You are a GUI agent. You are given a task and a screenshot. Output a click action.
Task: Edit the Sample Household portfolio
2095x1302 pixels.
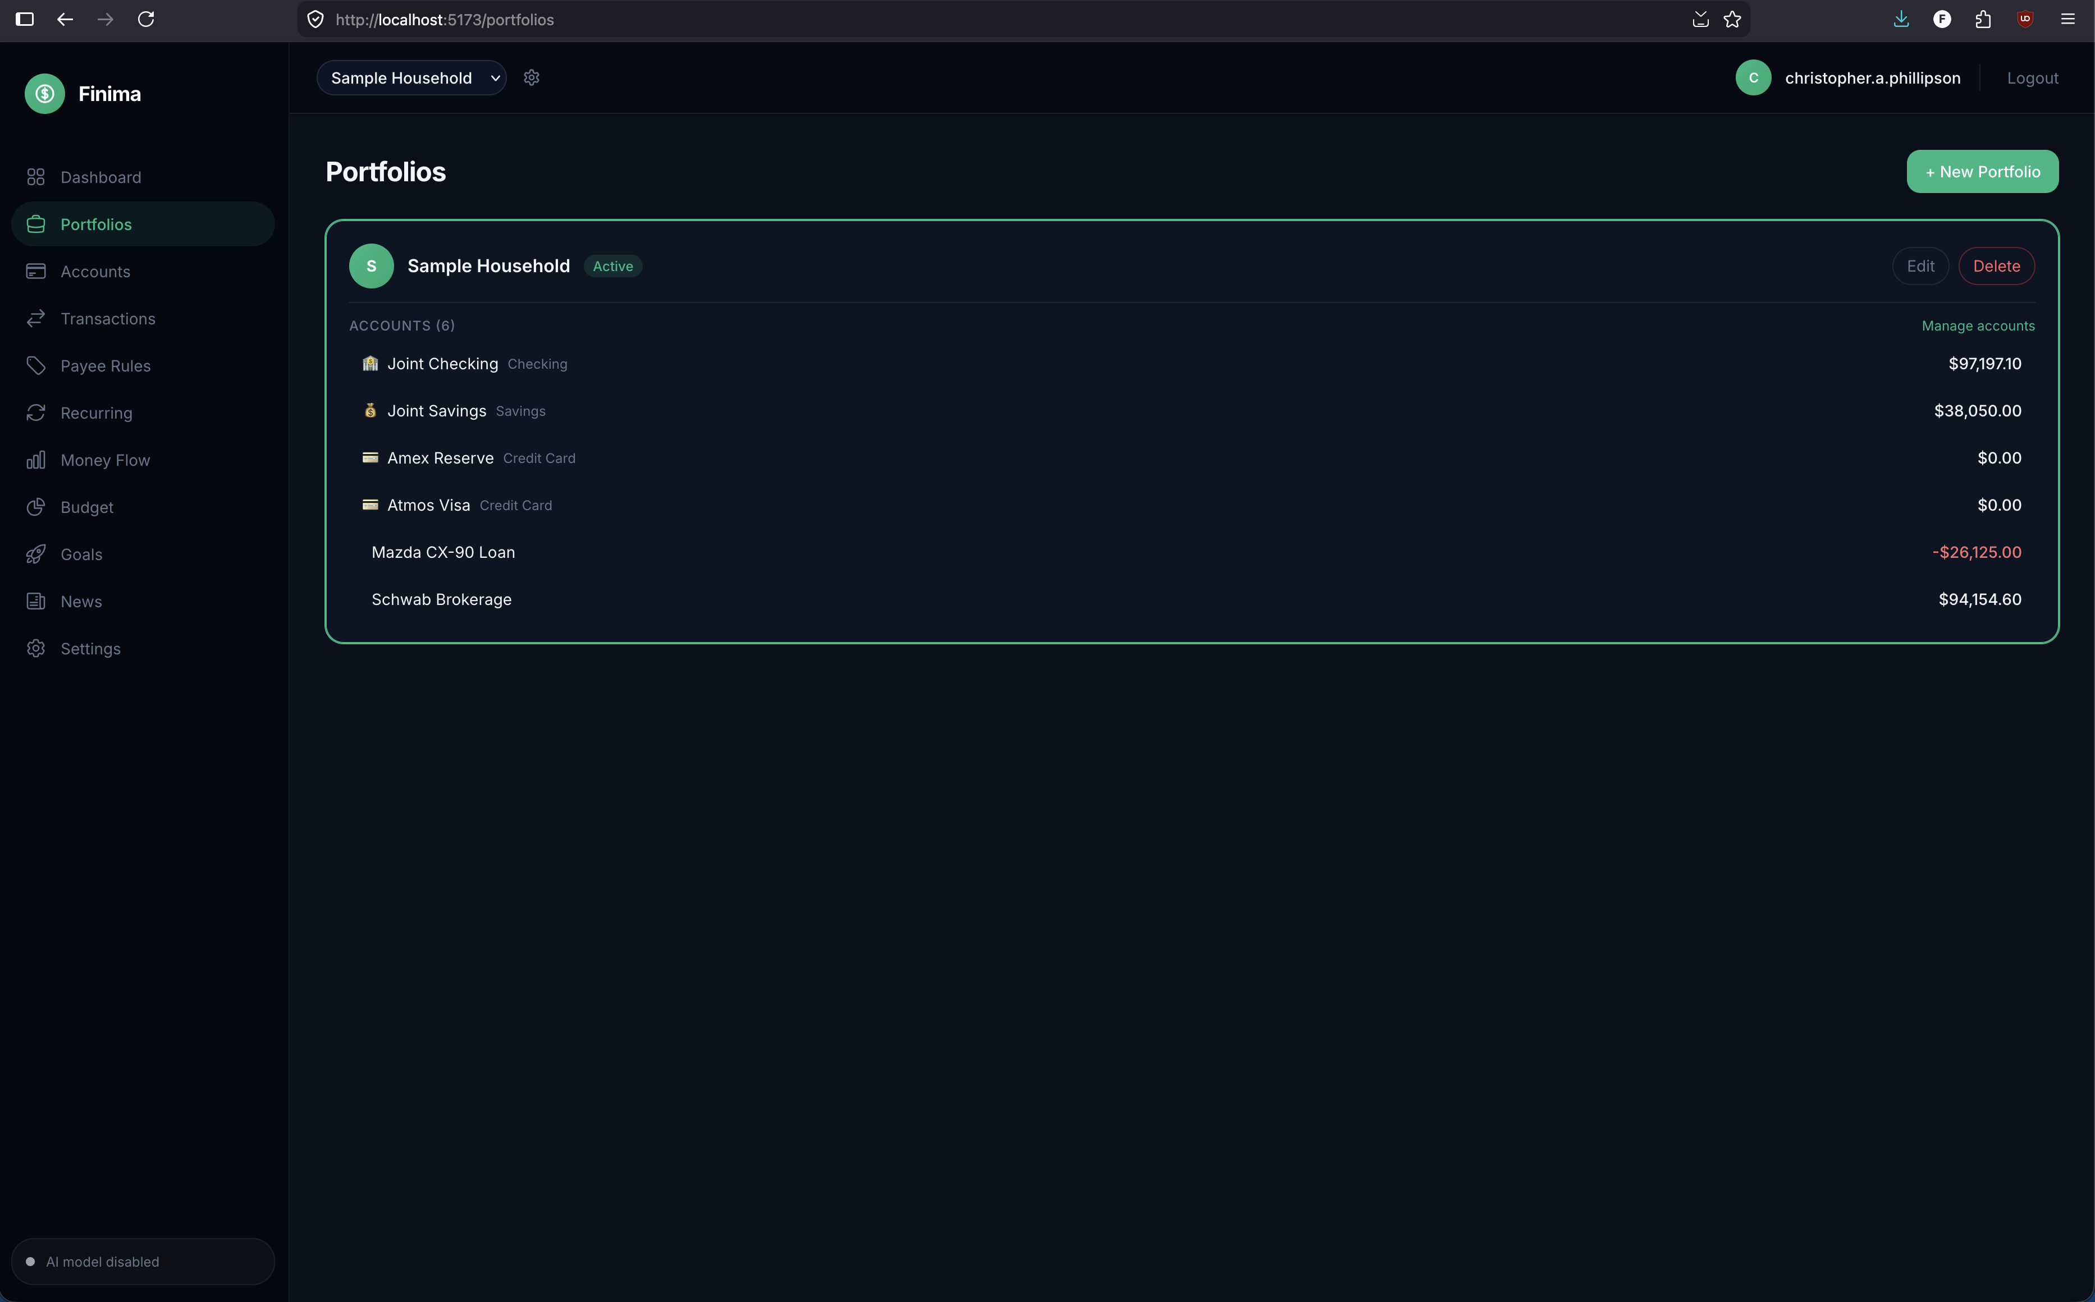[1920, 266]
